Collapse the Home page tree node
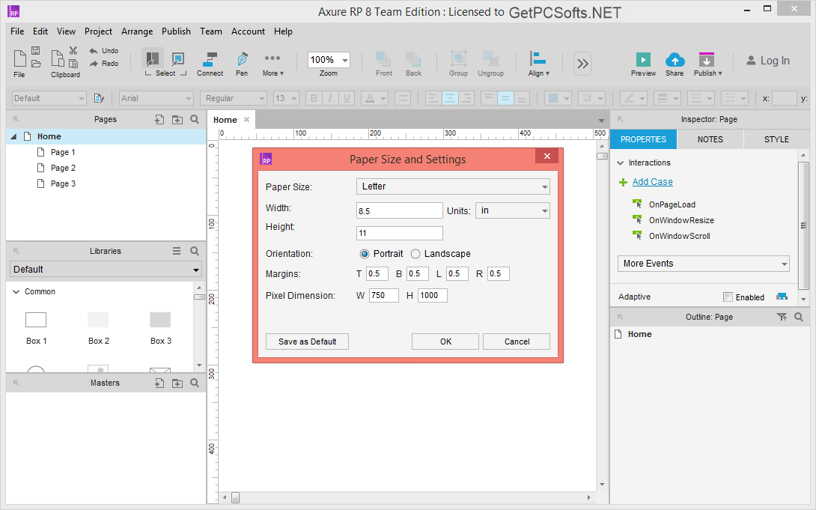 [13, 136]
